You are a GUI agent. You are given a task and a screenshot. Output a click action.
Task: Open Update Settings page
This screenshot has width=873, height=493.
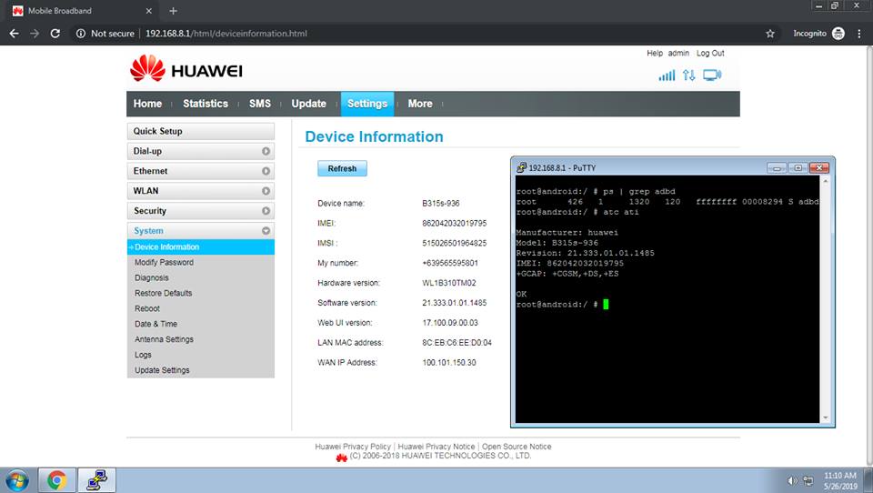point(162,370)
